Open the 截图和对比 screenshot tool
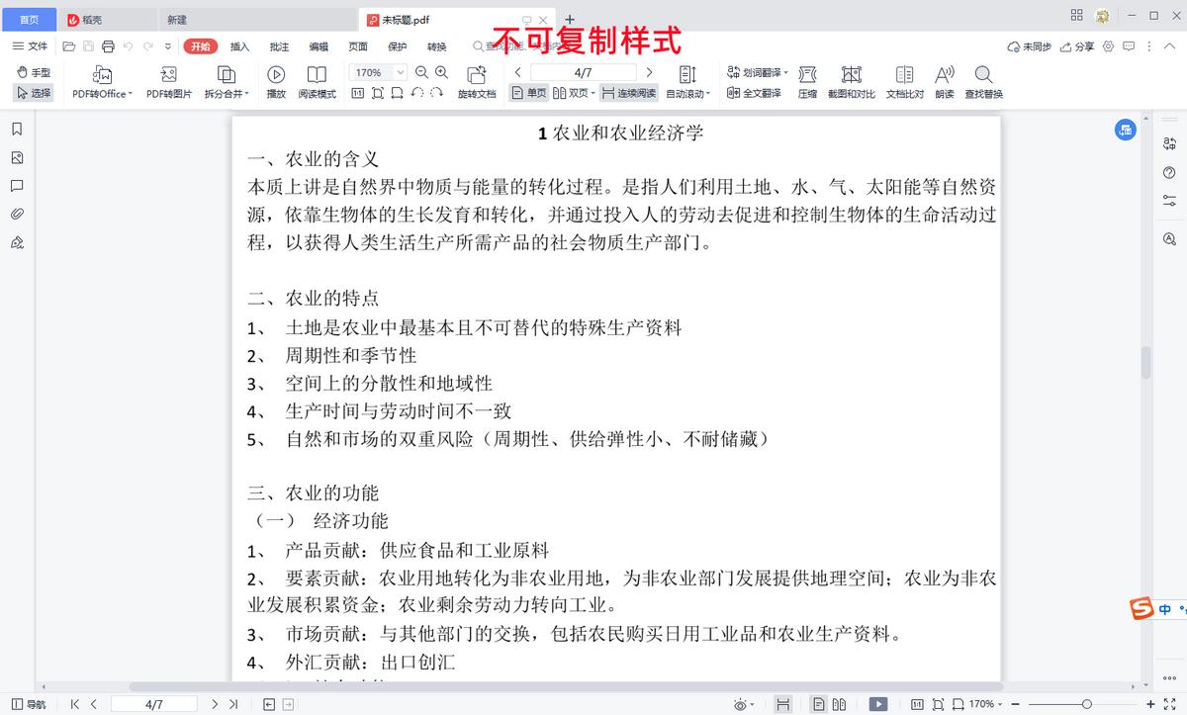 853,79
